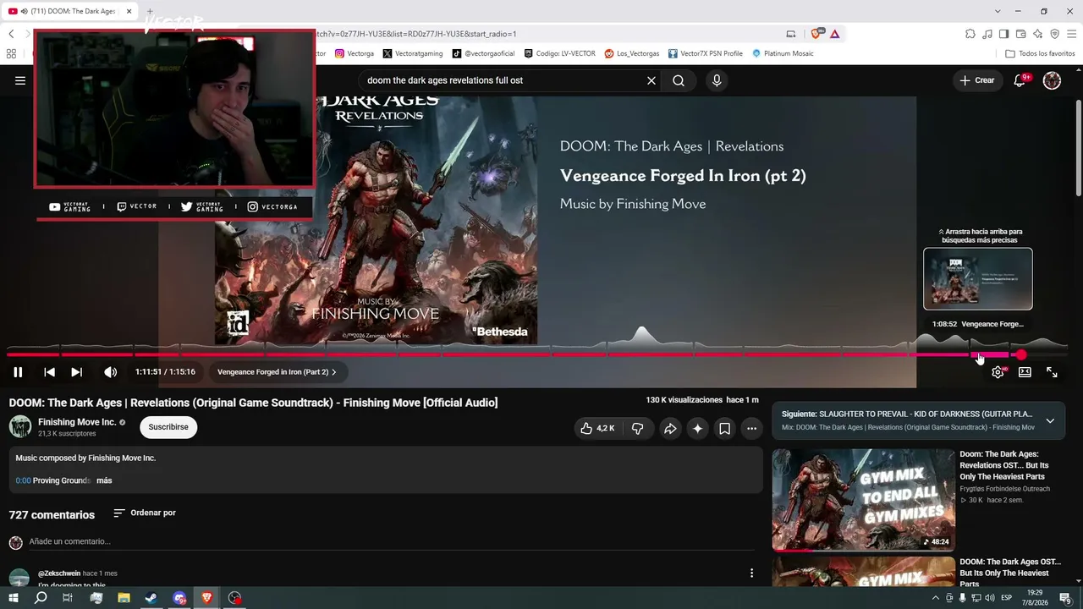Screen dimensions: 1083x609
Task: Open the Crear menu button
Action: click(x=977, y=80)
